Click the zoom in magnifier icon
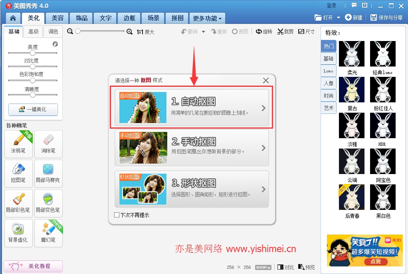 point(129,31)
